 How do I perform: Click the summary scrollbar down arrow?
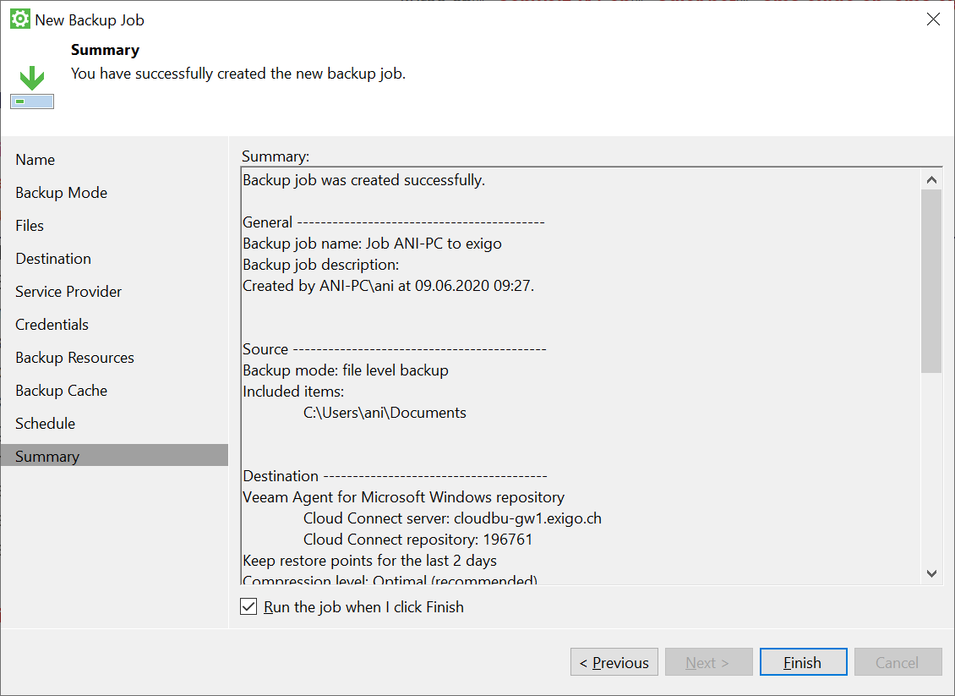click(931, 573)
